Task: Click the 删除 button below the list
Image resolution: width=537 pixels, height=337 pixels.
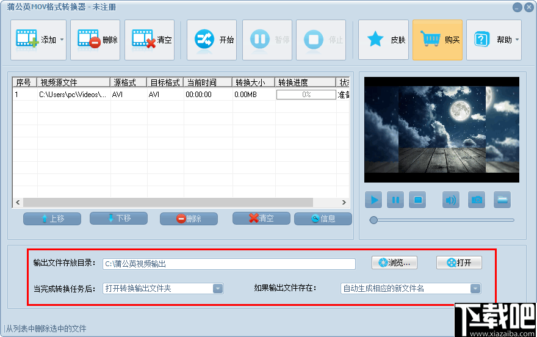Action: pyautogui.click(x=189, y=219)
